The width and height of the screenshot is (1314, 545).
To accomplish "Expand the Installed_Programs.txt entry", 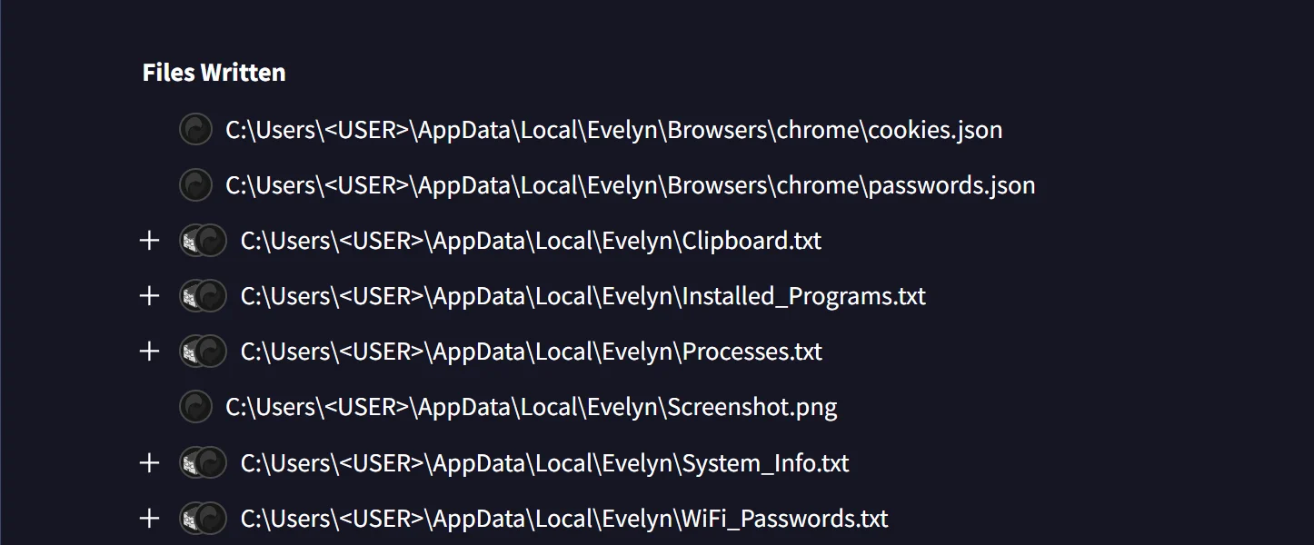I will point(149,296).
